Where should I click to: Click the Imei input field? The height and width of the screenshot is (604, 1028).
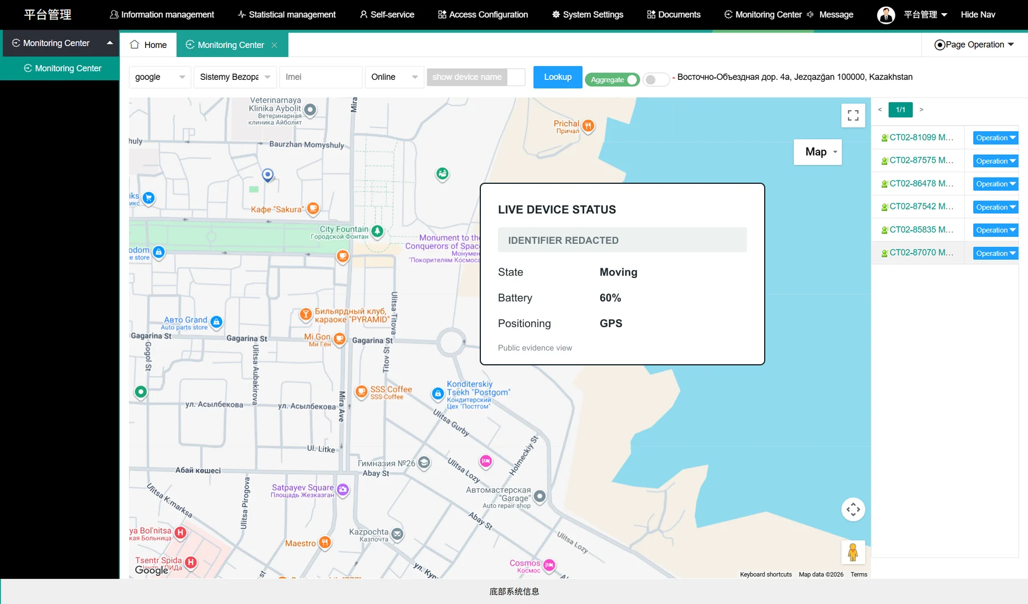click(321, 77)
